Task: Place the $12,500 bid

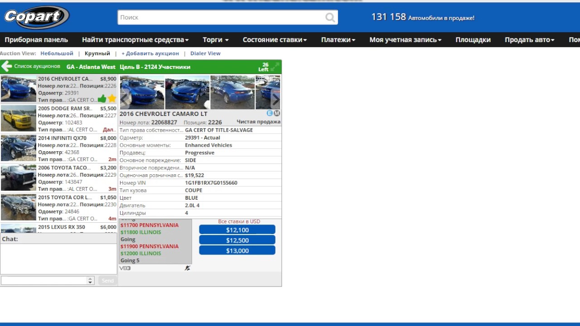Action: (x=237, y=240)
